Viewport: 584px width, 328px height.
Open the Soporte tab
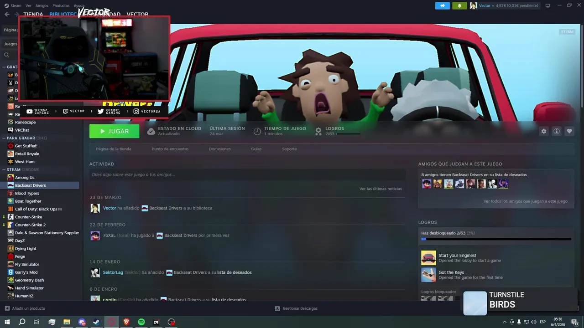pos(289,149)
